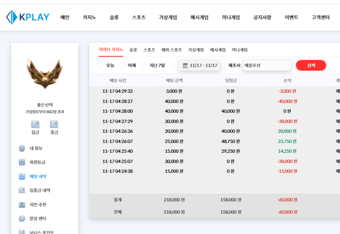Click the 보너스 포인트 sidebar icon
This screenshot has height=234, width=340.
[22, 232]
